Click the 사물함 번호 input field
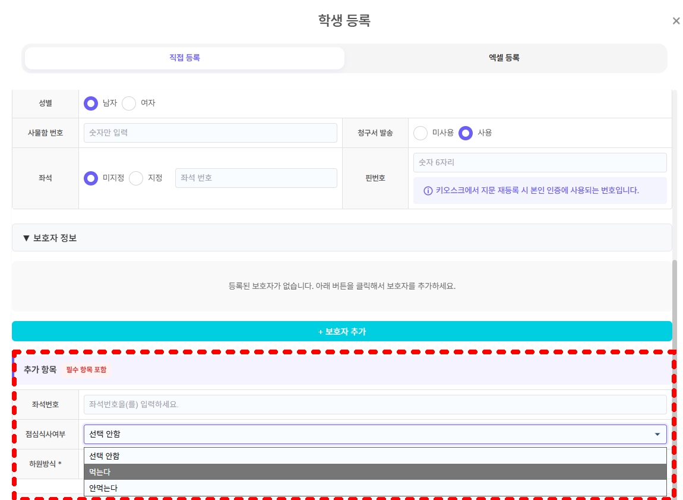The height and width of the screenshot is (500, 683). (210, 133)
